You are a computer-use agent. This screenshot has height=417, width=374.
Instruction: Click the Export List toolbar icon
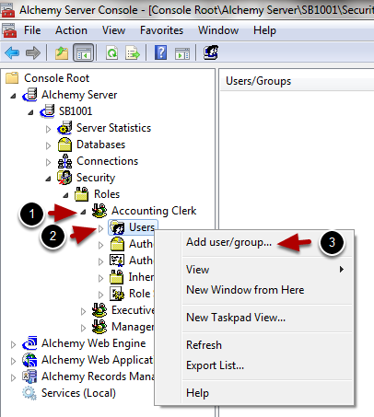tap(133, 52)
